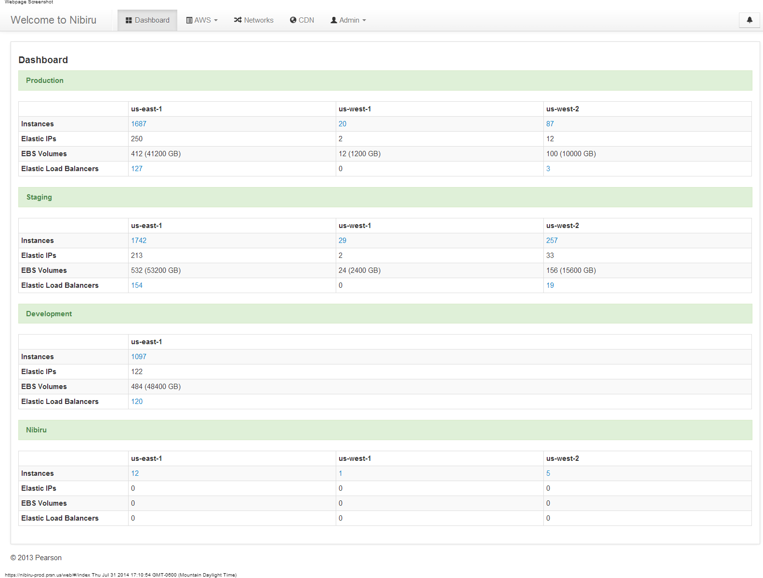
Task: Open Staging us-east-1 instances link 1742
Action: (139, 241)
